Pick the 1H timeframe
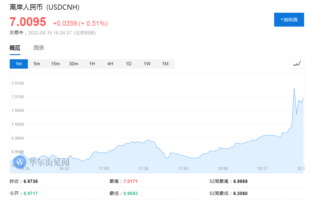The height and width of the screenshot is (205, 312). 92,64
